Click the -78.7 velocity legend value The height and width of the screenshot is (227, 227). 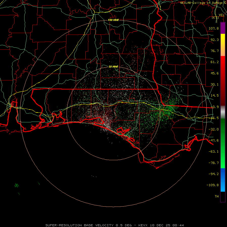[214, 163]
